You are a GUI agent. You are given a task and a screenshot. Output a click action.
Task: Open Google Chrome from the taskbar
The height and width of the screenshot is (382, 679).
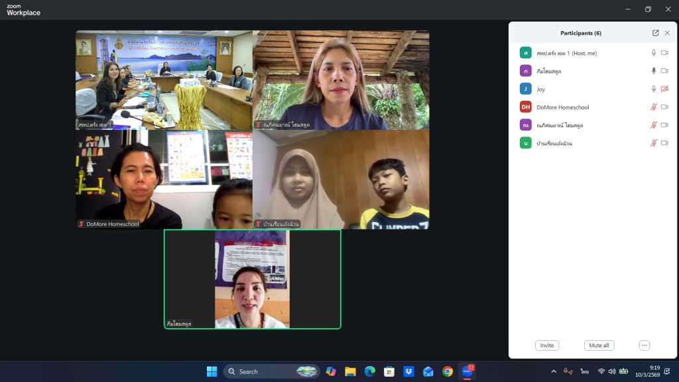pos(448,371)
